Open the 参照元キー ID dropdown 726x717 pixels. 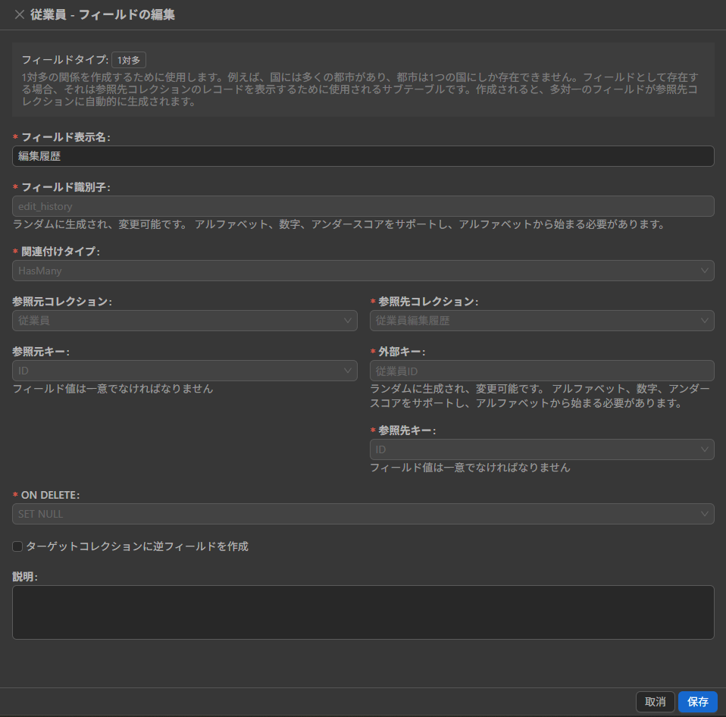[185, 371]
